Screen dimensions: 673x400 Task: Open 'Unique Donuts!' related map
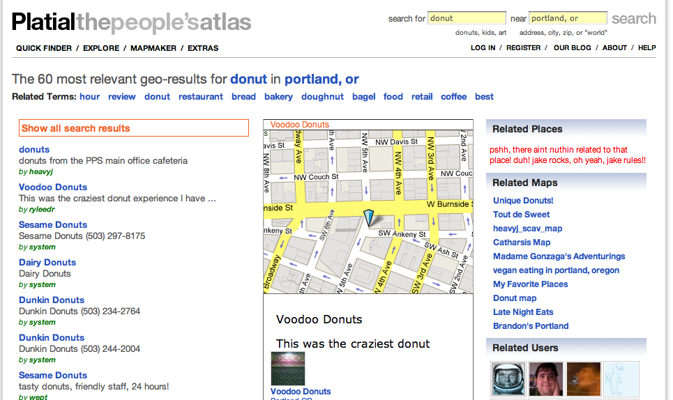[523, 201]
